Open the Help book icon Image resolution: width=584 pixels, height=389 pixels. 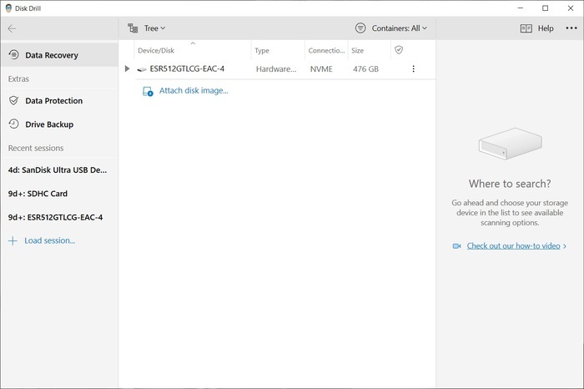(x=526, y=28)
